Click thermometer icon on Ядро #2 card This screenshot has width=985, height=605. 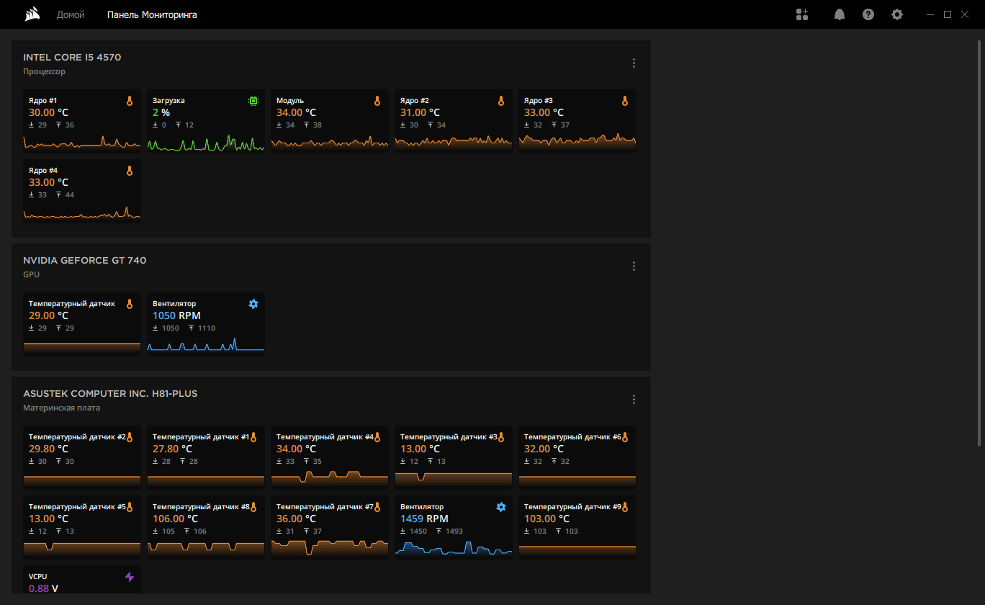(x=501, y=102)
